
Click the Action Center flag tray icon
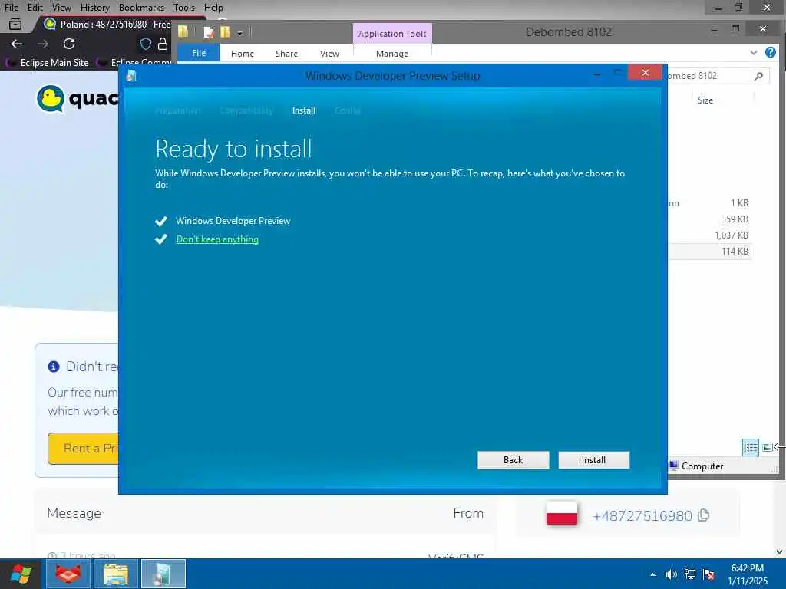point(708,574)
